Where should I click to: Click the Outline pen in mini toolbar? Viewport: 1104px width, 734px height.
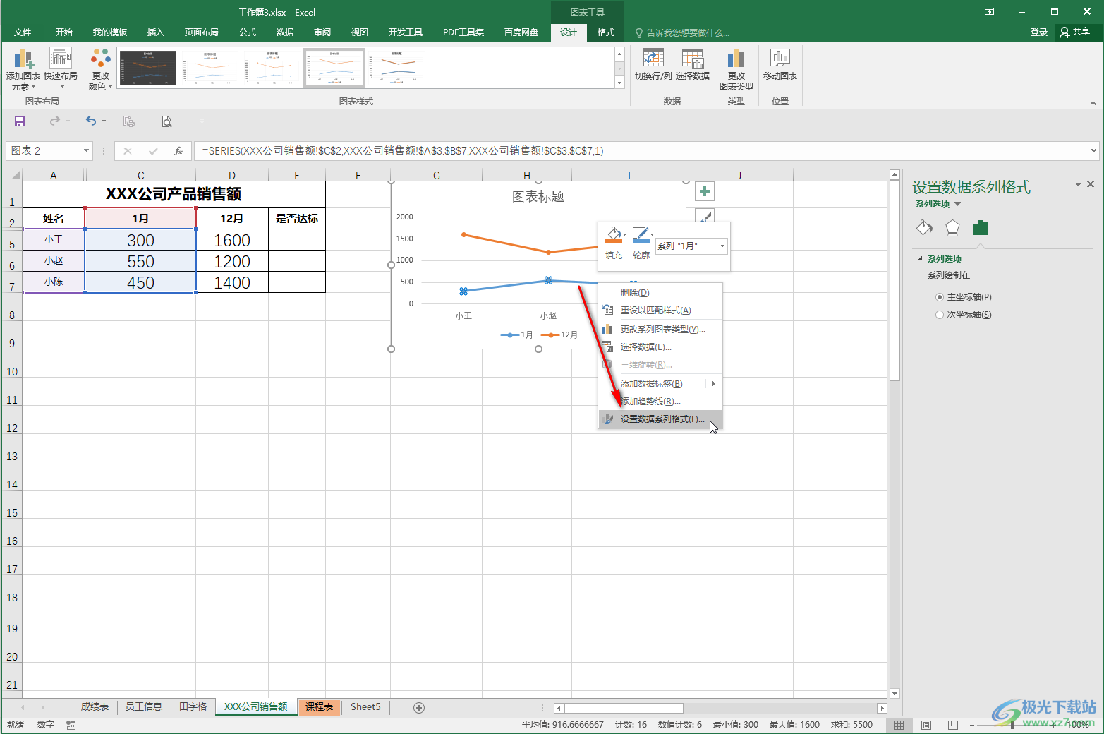(x=641, y=235)
